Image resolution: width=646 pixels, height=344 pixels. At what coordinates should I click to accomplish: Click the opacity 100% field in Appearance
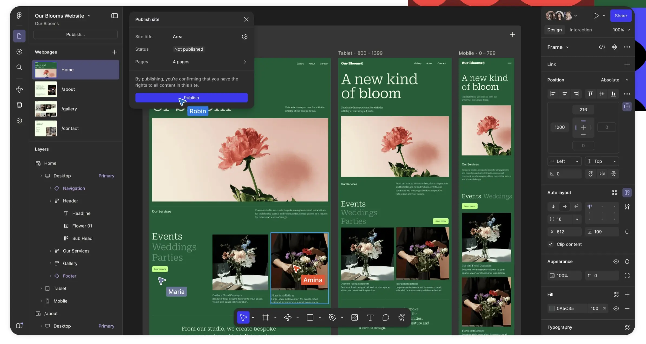click(x=564, y=276)
